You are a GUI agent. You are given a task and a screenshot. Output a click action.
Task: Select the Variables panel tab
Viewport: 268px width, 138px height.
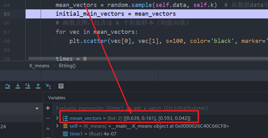point(57,98)
